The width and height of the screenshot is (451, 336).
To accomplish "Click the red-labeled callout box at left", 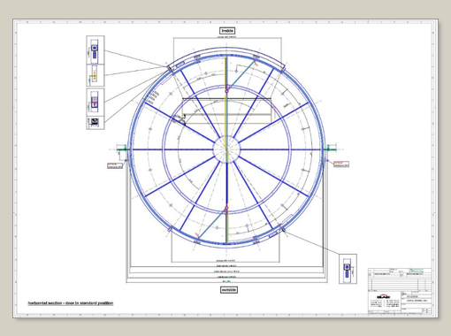I will (x=115, y=165).
